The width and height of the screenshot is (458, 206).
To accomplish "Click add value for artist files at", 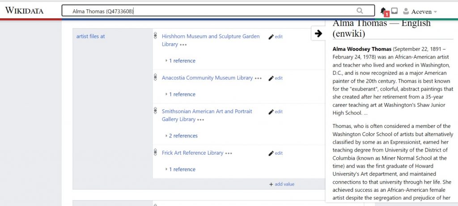I will click(282, 184).
